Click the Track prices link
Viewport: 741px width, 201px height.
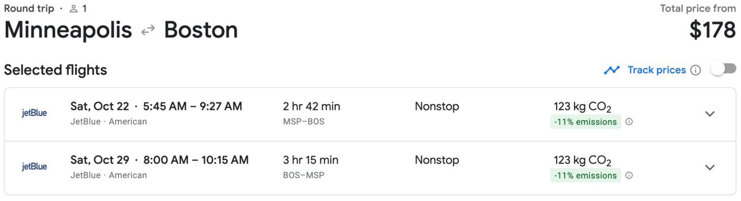(656, 70)
